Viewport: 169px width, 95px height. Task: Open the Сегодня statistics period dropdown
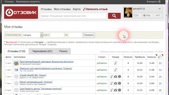tap(32, 35)
